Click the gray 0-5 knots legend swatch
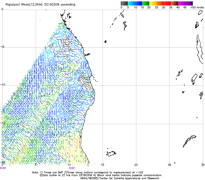Viewport: 205px width, 180px height. (x=124, y=3)
